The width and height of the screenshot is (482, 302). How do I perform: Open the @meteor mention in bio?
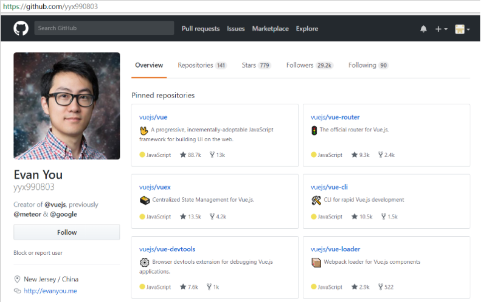tap(27, 214)
